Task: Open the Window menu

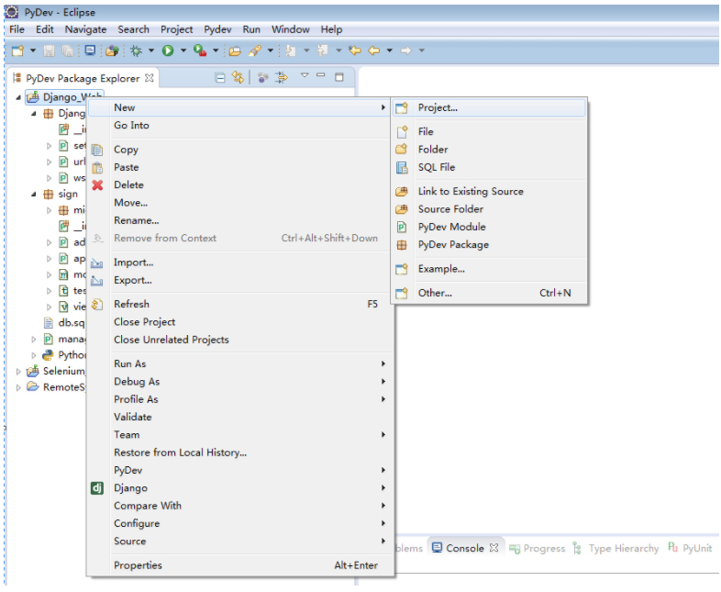Action: [290, 29]
